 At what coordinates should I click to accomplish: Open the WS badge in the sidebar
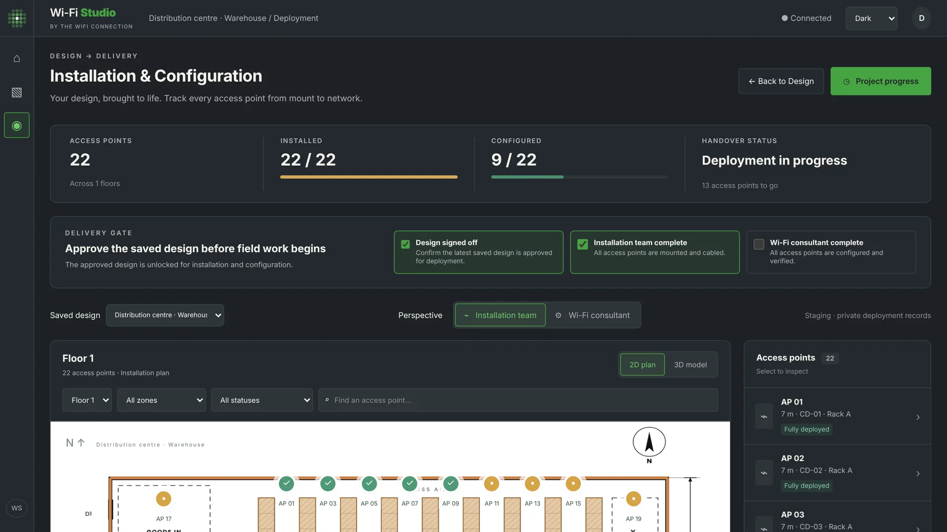point(17,508)
